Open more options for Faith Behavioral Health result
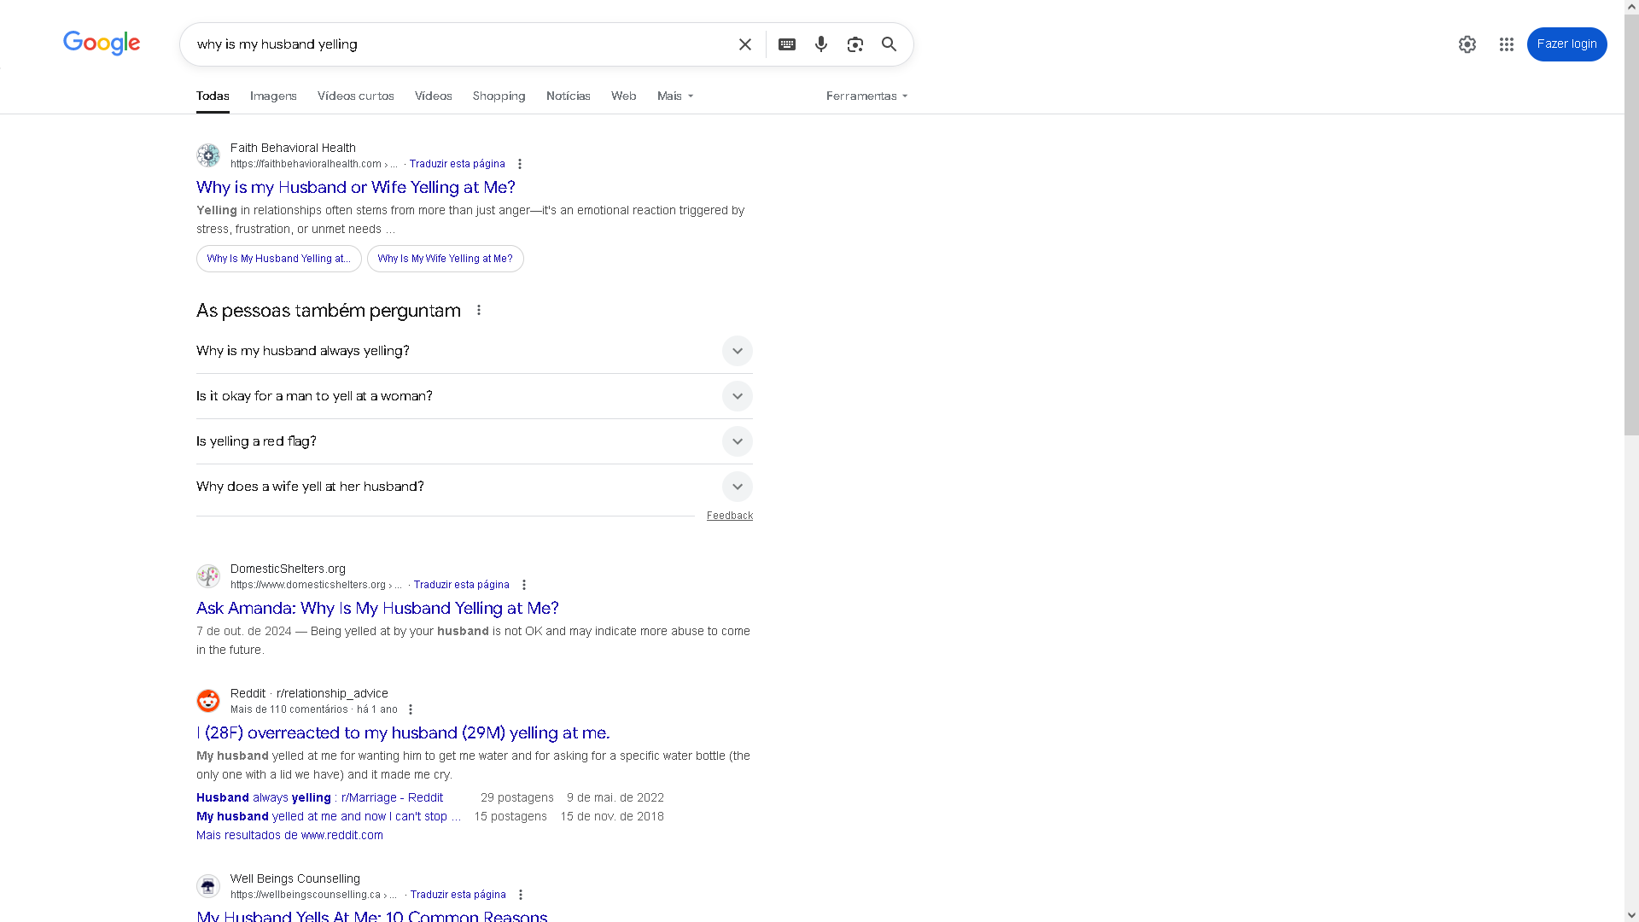This screenshot has height=922, width=1639. tap(520, 164)
